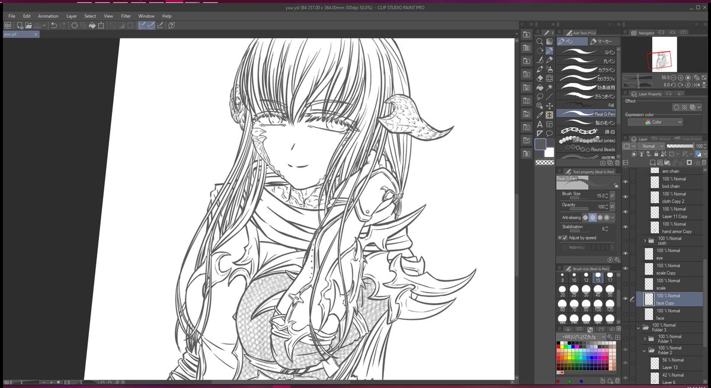Select the Fill bucket tool

tap(540, 88)
